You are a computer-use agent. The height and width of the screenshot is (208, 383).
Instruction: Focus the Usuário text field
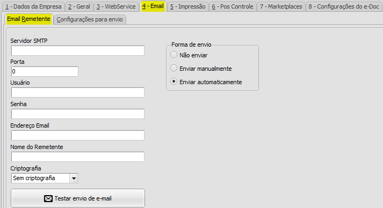point(78,92)
